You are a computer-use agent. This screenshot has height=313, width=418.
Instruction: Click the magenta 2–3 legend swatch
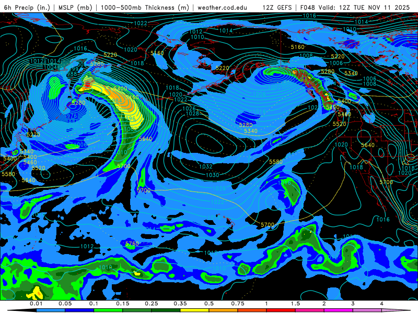(338, 310)
